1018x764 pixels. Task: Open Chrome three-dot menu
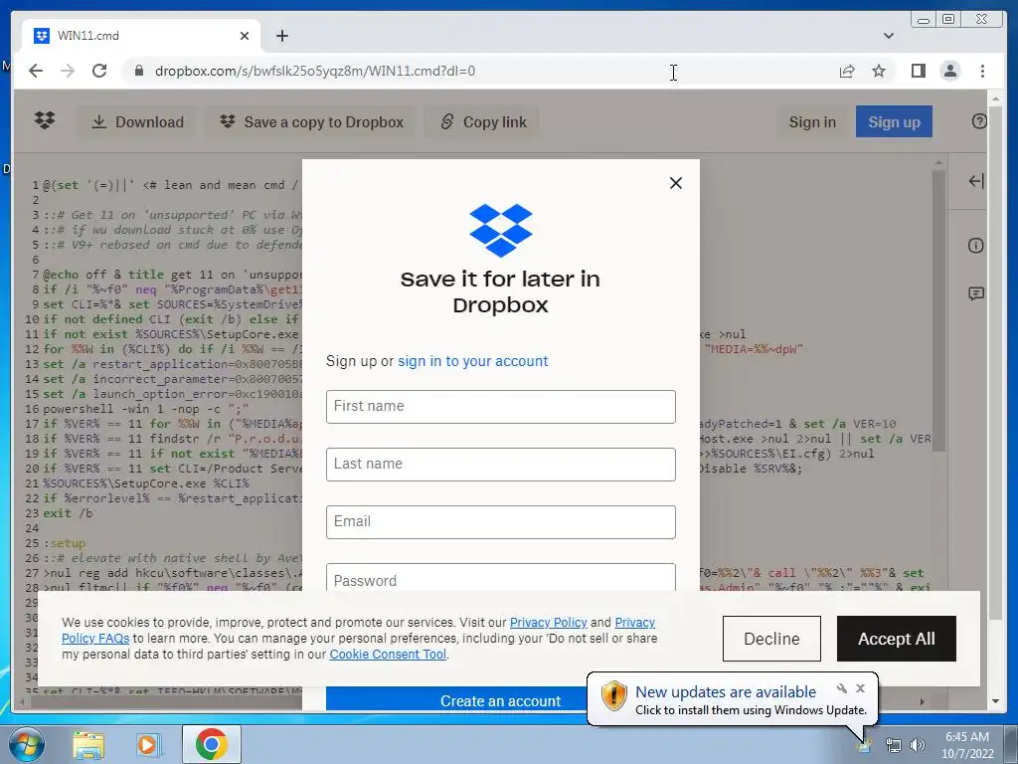tap(982, 71)
